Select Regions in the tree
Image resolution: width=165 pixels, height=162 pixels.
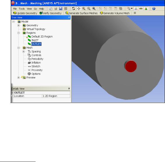coord(31,33)
